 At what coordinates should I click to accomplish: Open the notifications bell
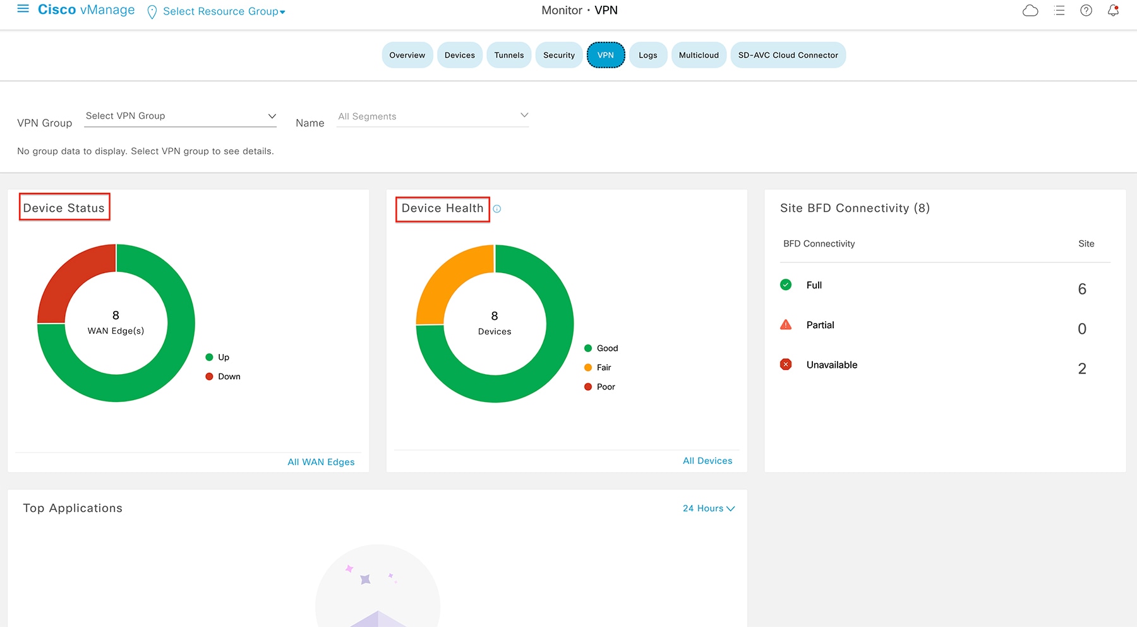1113,11
